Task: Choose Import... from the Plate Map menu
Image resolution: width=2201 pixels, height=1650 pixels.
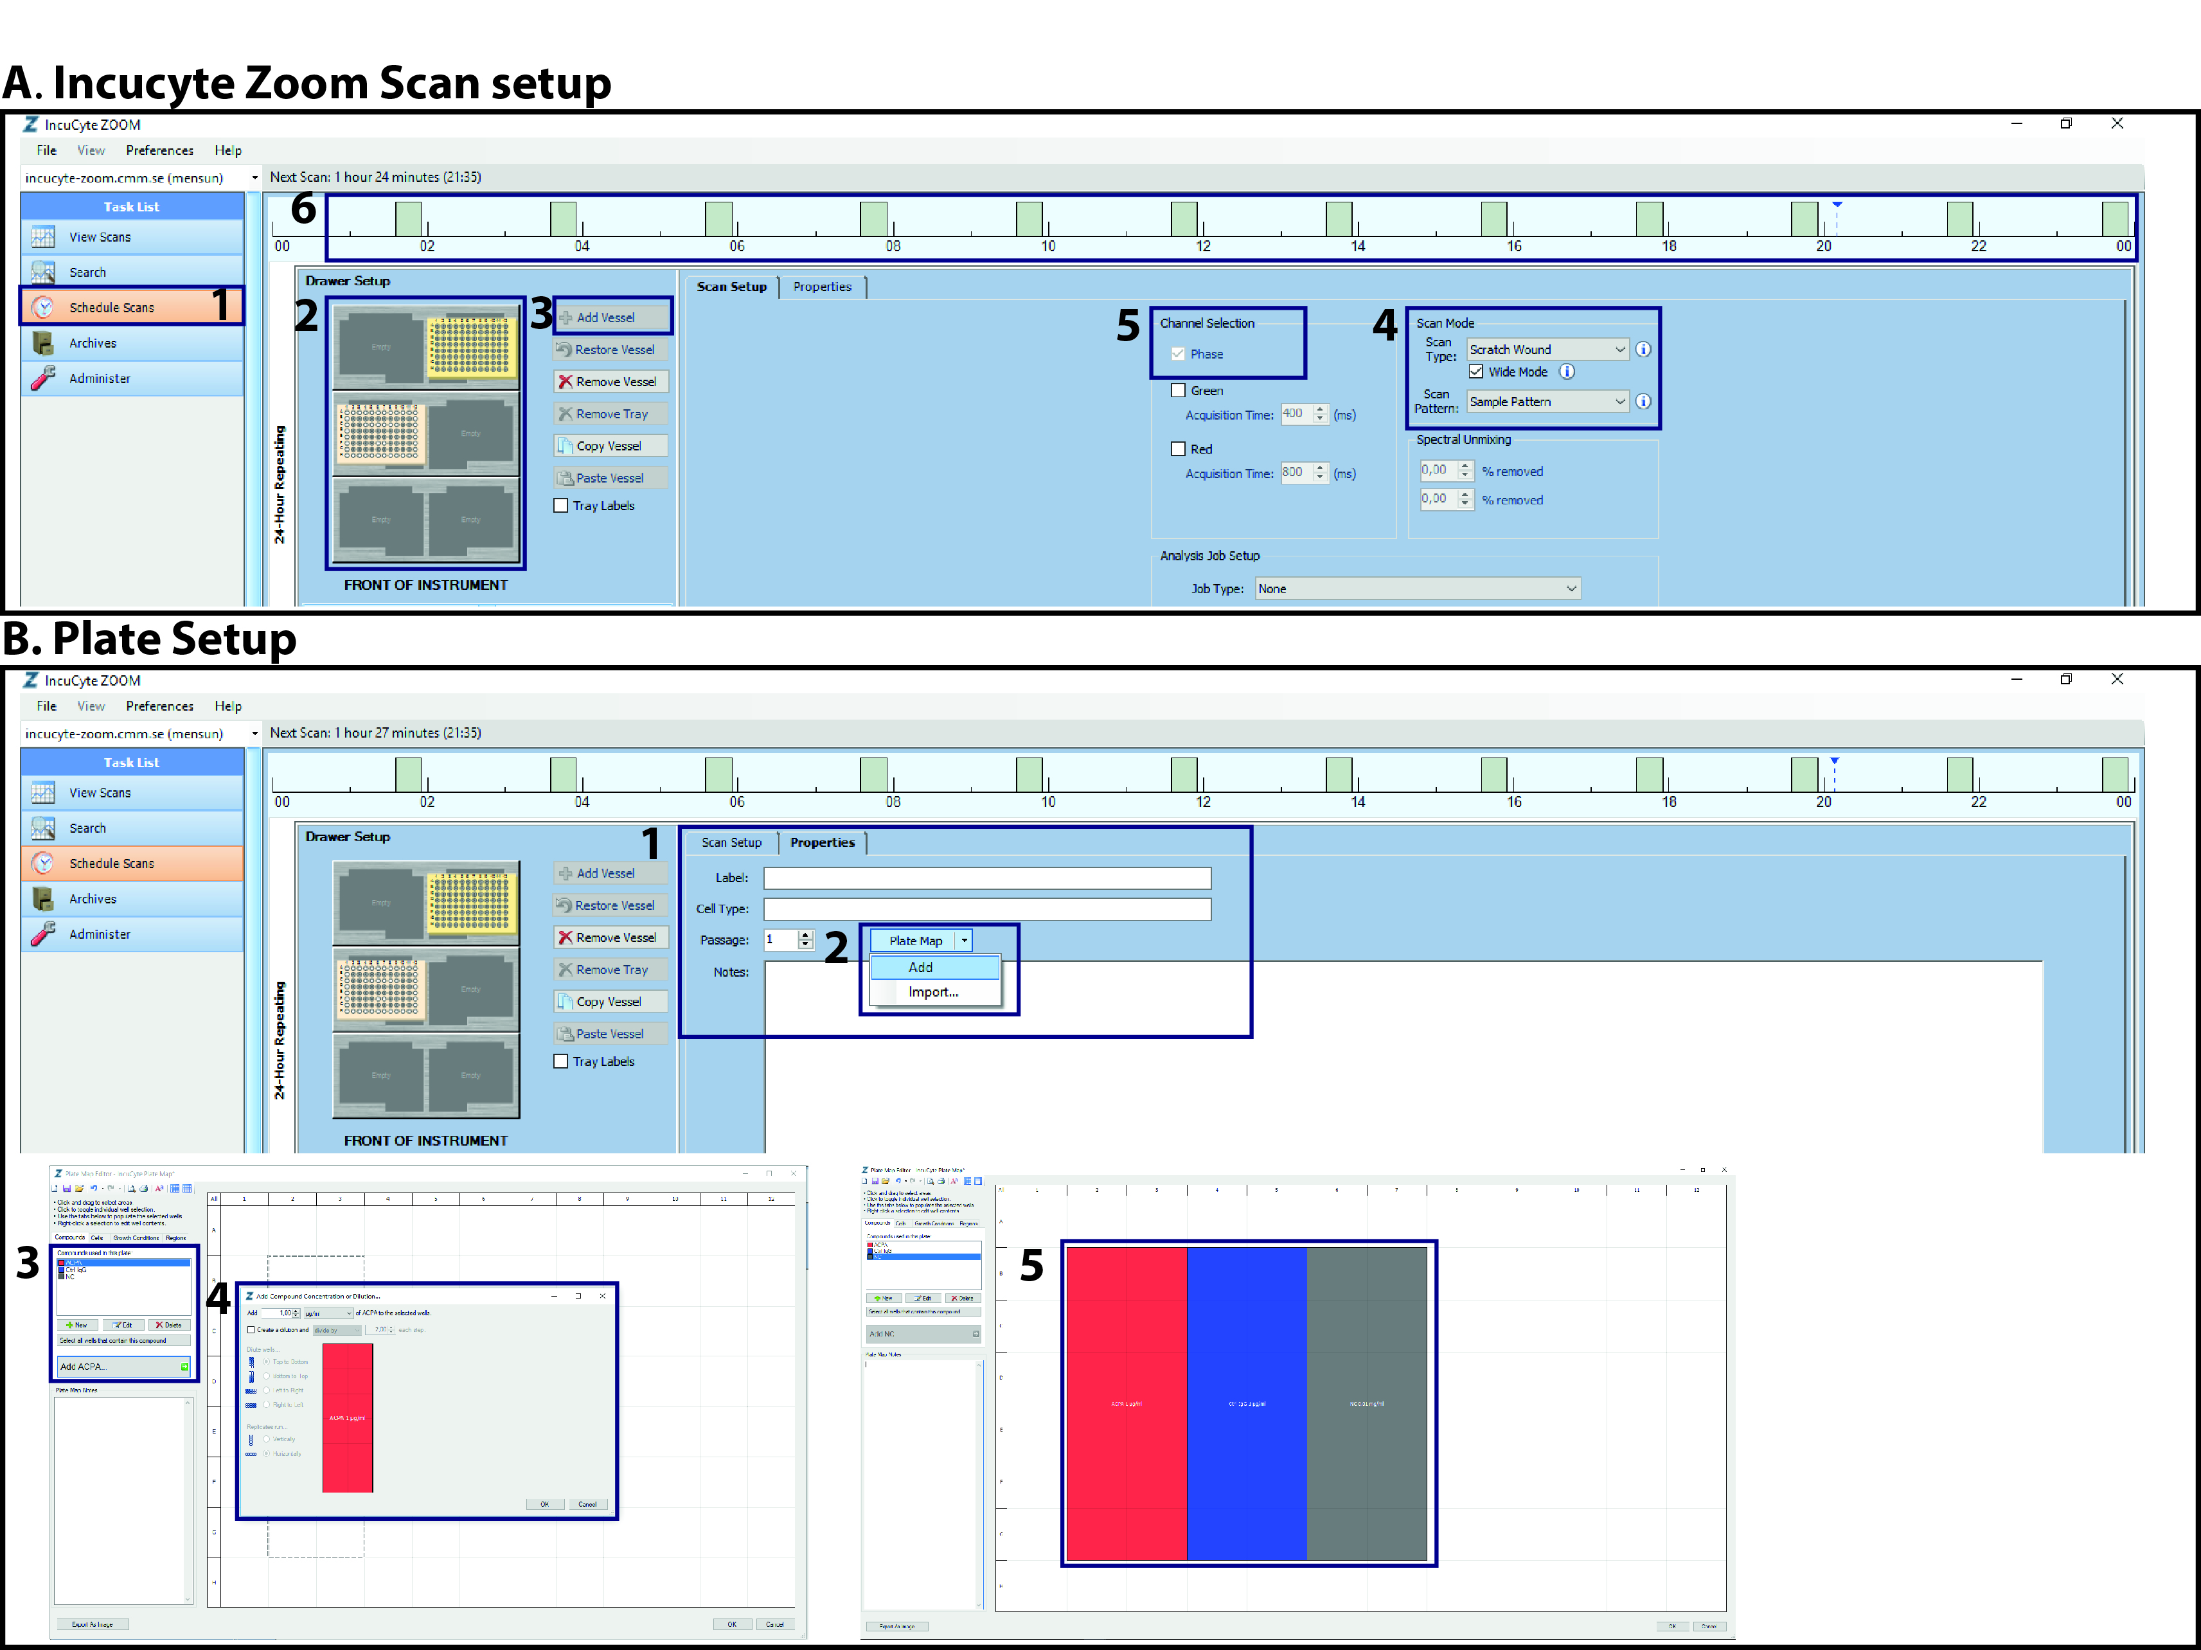Action: point(935,991)
